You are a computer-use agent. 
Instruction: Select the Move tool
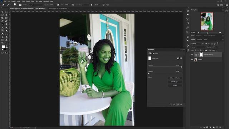pyautogui.click(x=3, y=12)
